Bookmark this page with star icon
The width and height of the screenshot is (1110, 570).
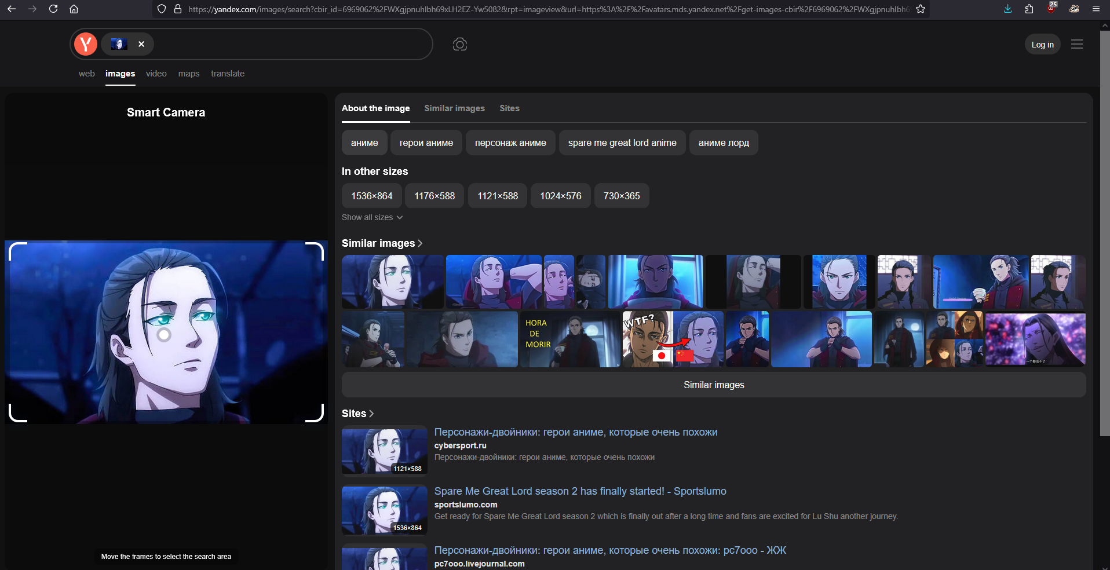pos(920,9)
